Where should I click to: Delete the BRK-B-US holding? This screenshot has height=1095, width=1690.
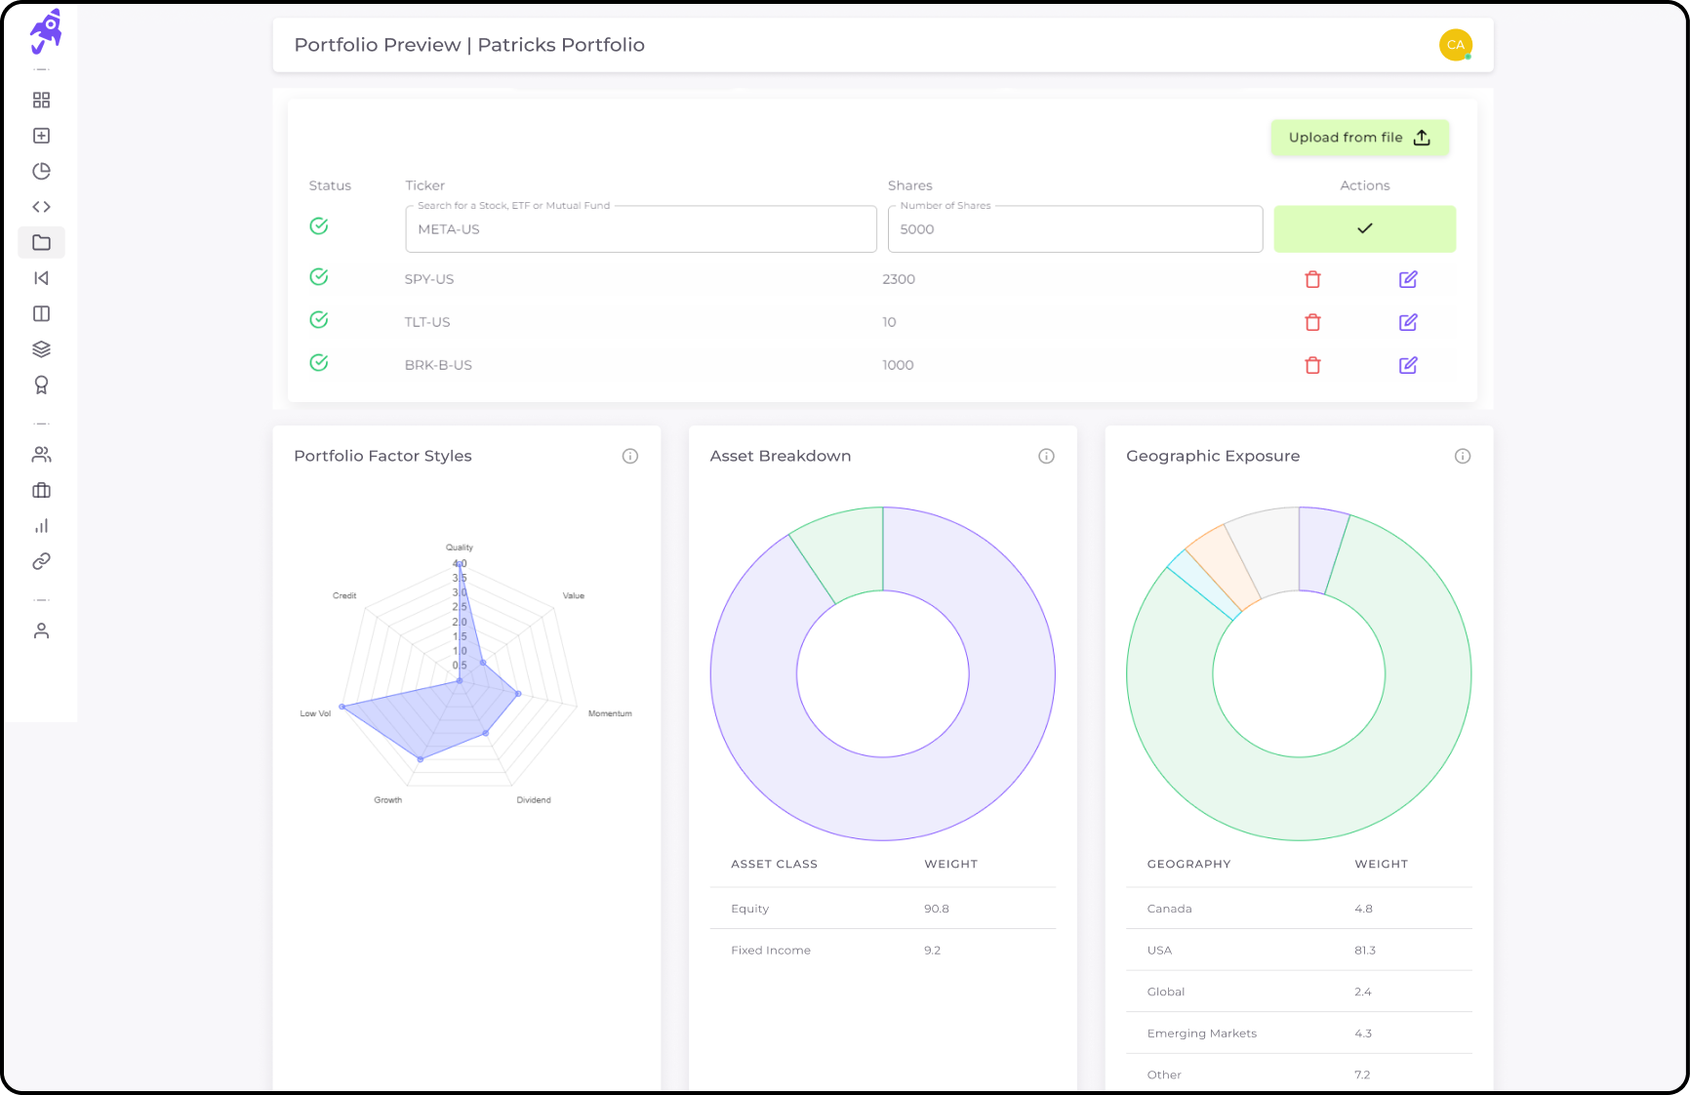pyautogui.click(x=1312, y=365)
